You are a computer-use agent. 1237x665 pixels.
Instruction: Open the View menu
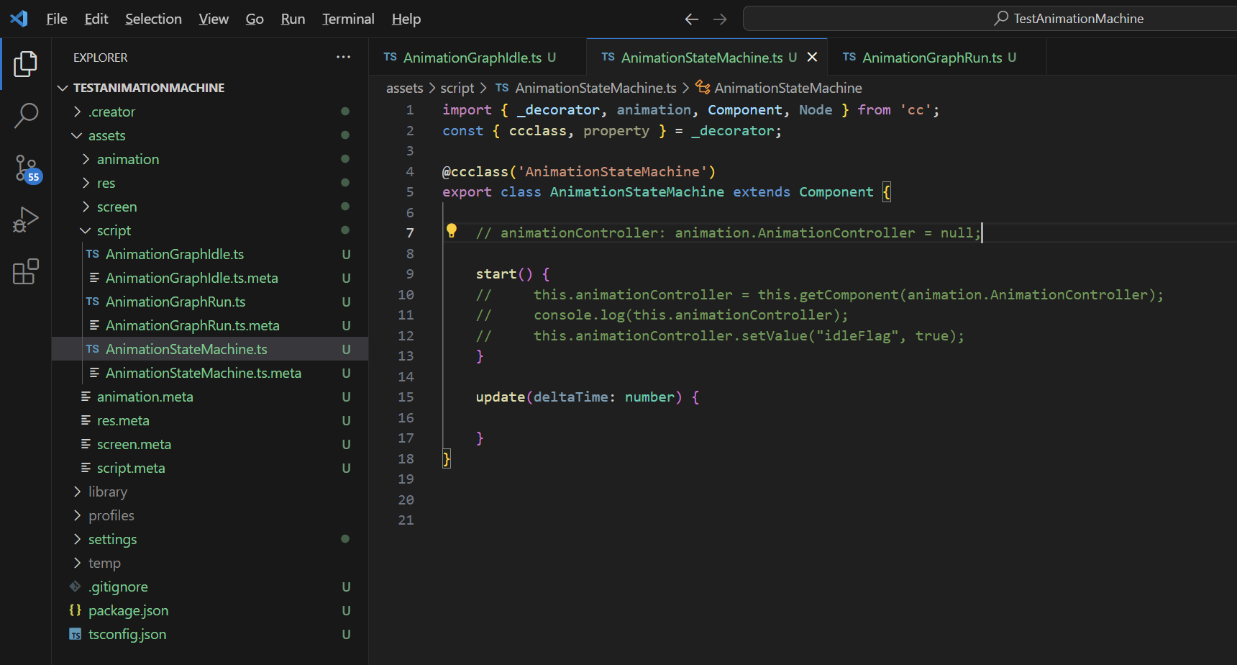[x=214, y=19]
